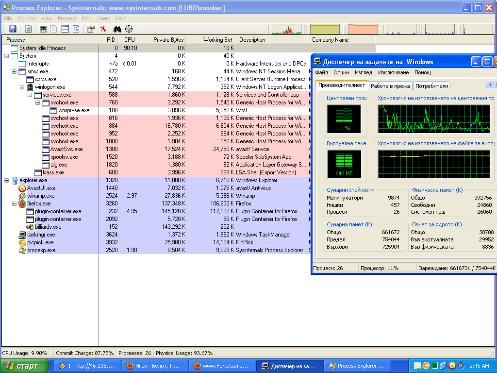The width and height of the screenshot is (497, 373).
Task: Click the Kill Process red X icon
Action: click(103, 29)
